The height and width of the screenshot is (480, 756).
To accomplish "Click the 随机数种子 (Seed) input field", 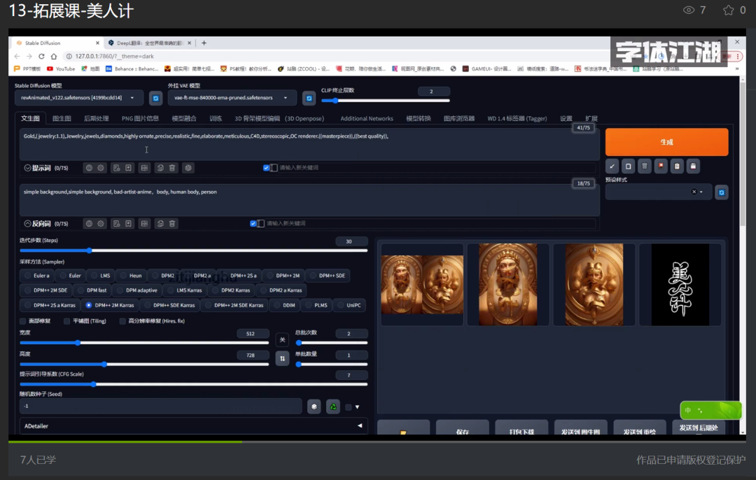I will pyautogui.click(x=160, y=407).
